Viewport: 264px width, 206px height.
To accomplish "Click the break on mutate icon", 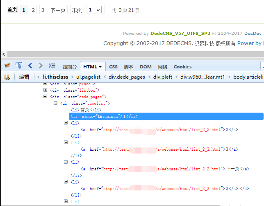I will pos(7,77).
